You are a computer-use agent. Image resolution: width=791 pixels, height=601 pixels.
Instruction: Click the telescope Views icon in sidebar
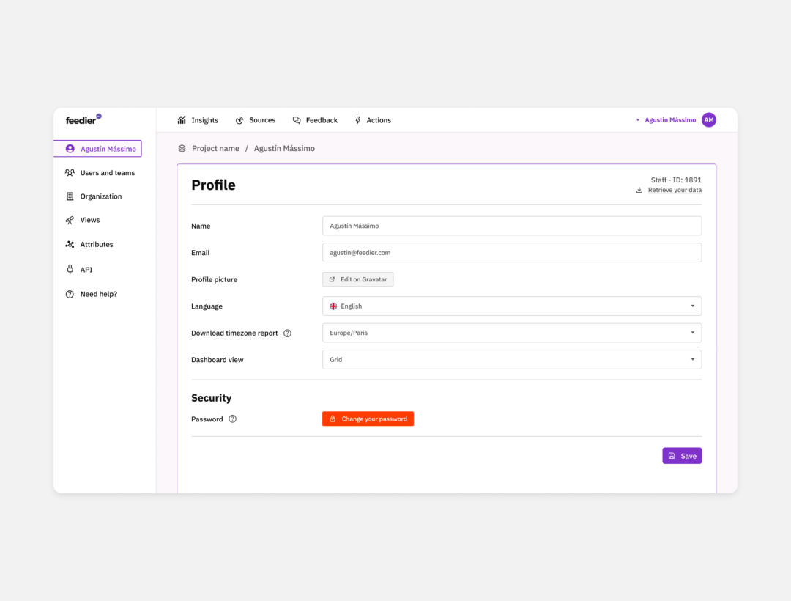(70, 221)
